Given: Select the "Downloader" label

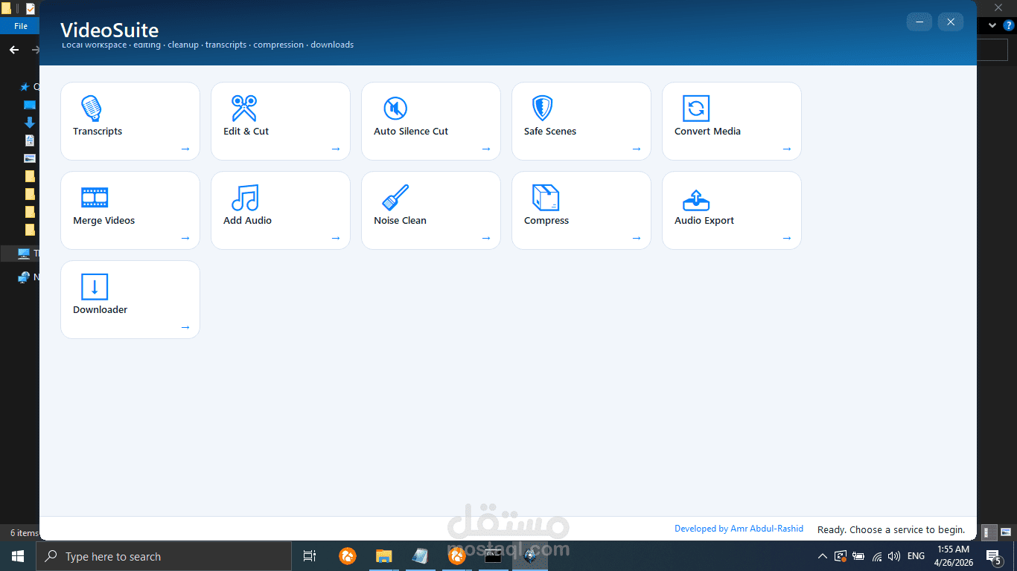Looking at the screenshot, I should point(101,310).
